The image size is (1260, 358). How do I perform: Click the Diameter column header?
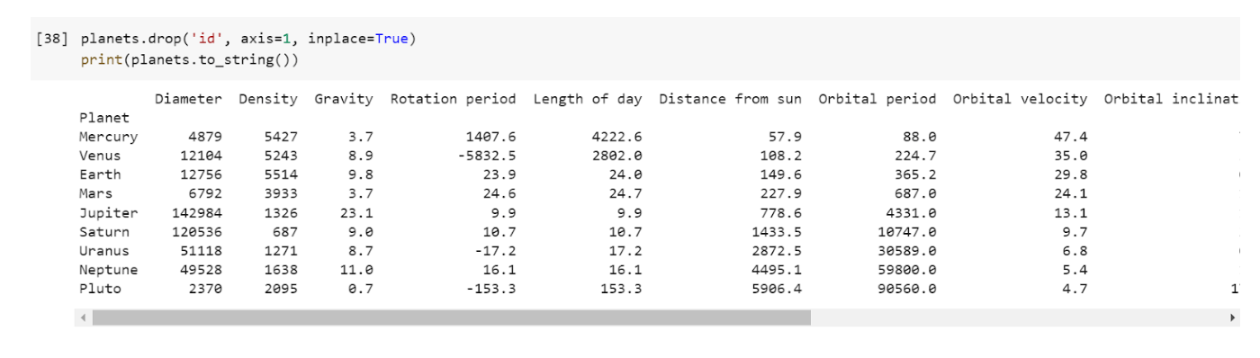[x=188, y=99]
